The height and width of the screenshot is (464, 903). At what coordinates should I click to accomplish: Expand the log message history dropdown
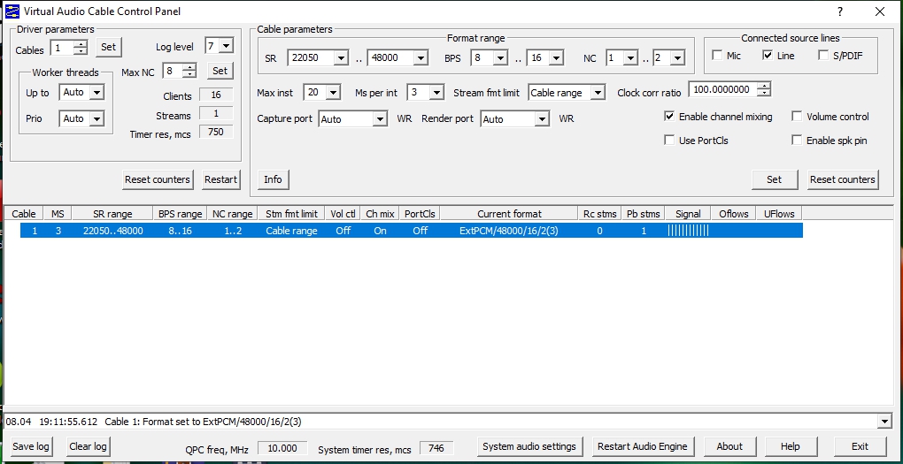click(884, 422)
